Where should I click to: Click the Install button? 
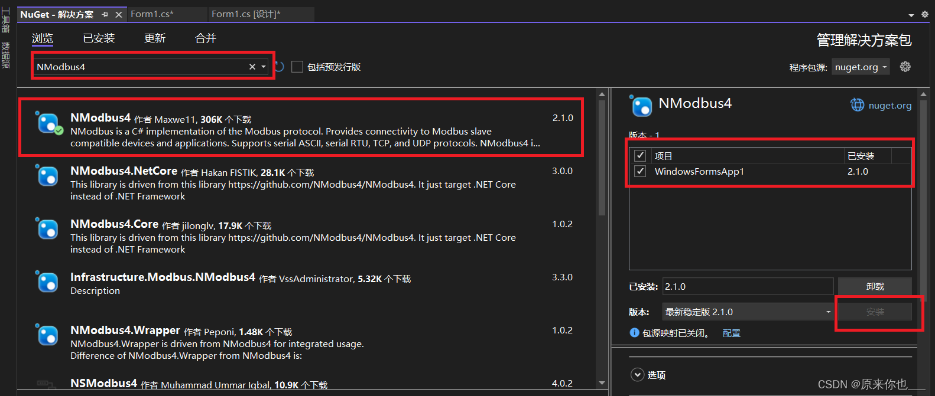(875, 312)
